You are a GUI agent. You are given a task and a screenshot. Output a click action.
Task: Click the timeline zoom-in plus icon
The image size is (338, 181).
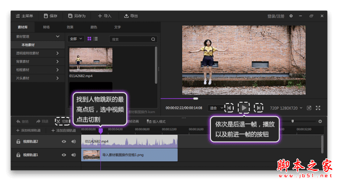pos(320,121)
